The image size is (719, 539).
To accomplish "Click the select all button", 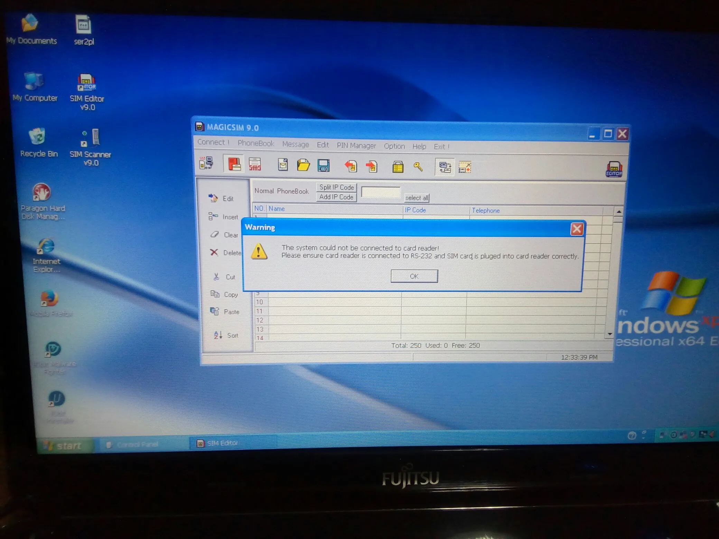I will point(417,198).
